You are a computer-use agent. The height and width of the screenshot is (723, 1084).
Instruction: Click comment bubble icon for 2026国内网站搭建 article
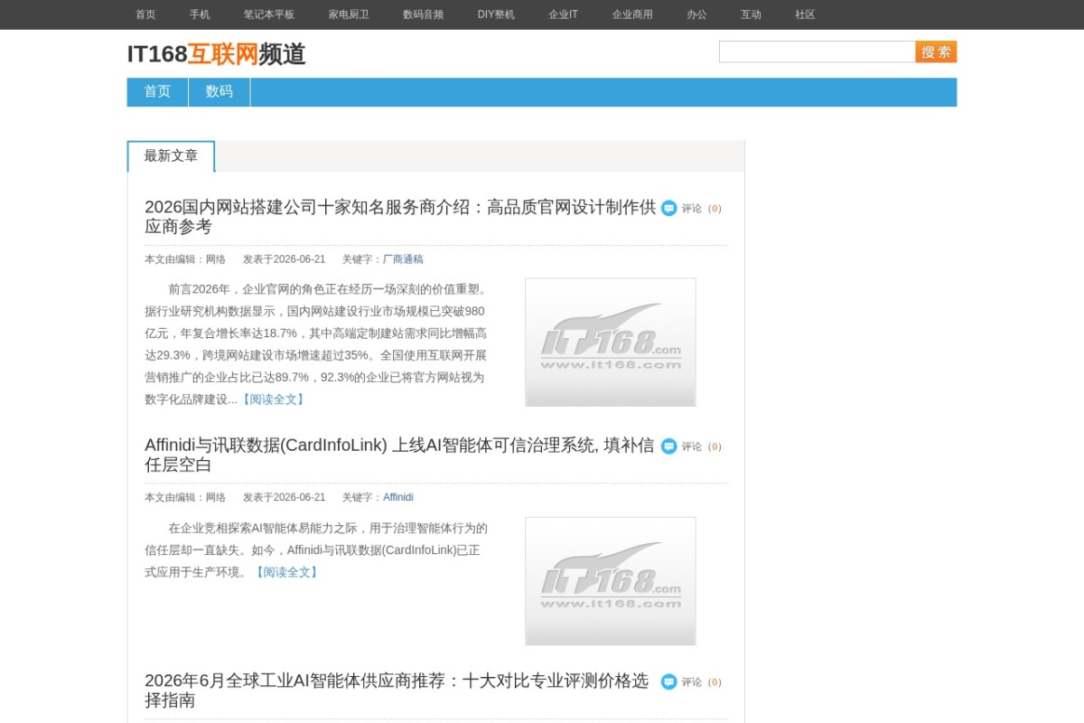(x=668, y=208)
